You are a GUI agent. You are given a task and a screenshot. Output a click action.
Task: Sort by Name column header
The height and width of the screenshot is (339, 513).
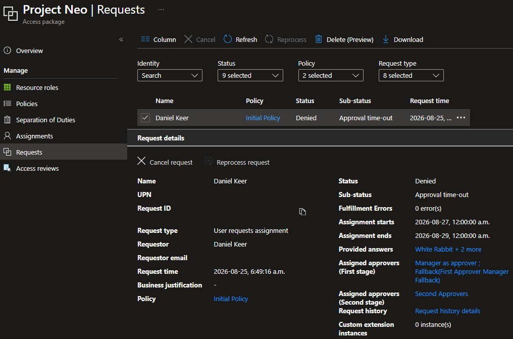(x=164, y=101)
